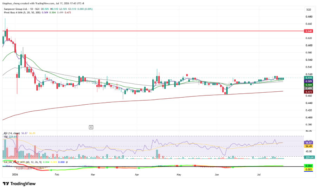Click the Jul label on time axis

[259, 175]
